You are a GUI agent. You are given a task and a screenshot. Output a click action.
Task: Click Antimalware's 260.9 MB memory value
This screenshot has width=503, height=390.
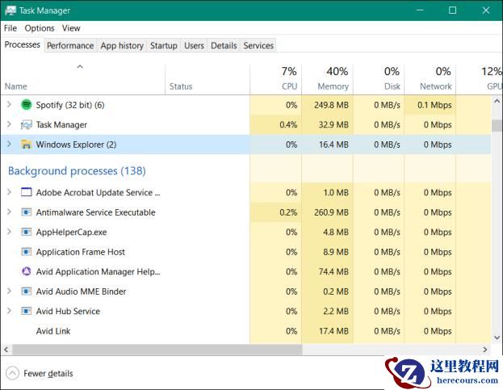tap(331, 212)
